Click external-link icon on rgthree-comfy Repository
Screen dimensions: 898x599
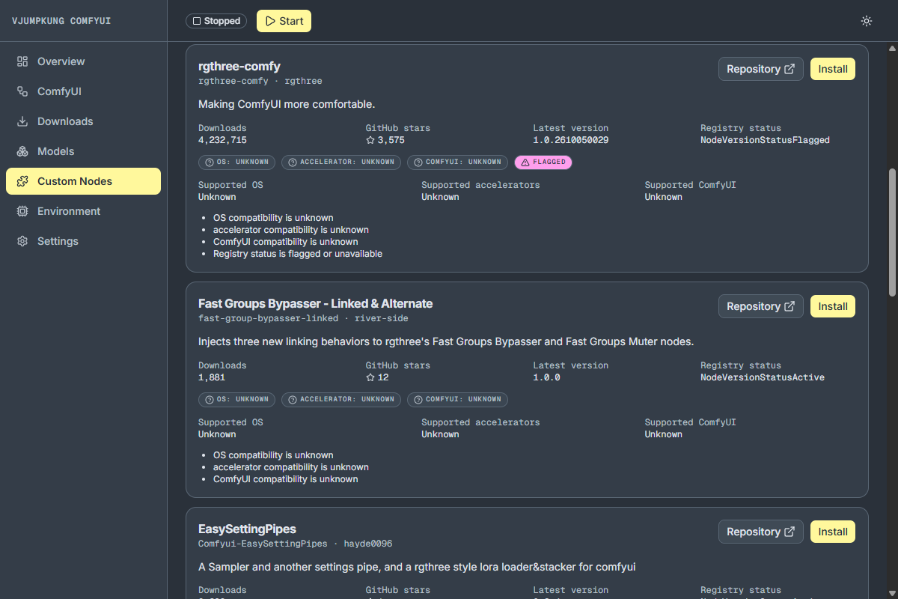point(789,69)
